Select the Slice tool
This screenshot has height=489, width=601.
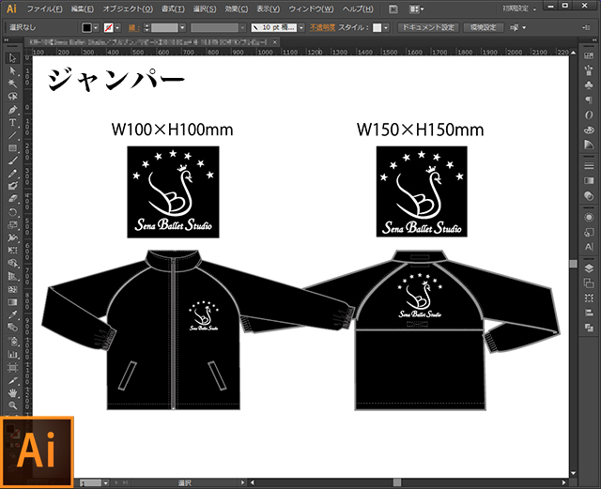click(x=12, y=381)
